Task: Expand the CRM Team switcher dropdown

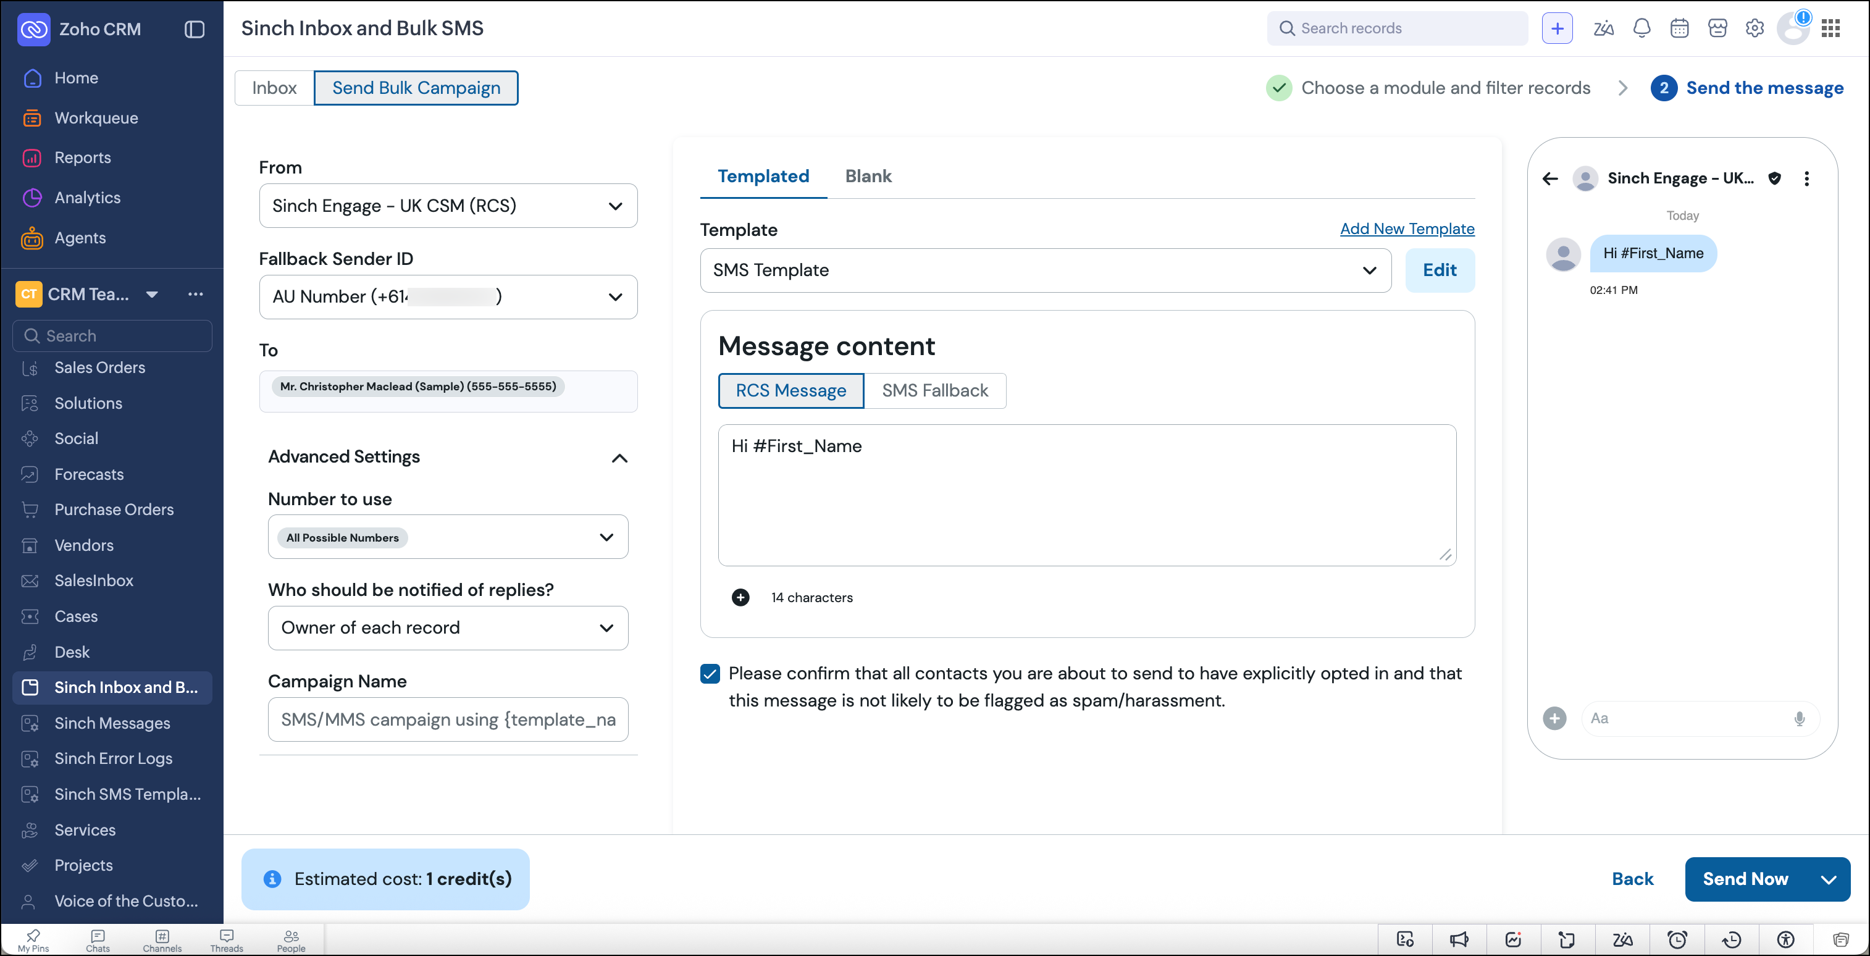Action: click(x=152, y=294)
